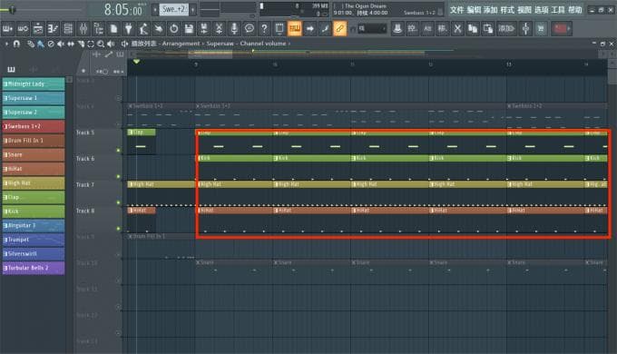Image resolution: width=617 pixels, height=354 pixels.
Task: Open the 帮助 menu
Action: (x=575, y=10)
